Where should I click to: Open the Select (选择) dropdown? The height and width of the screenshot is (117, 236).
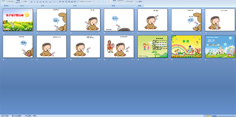coord(139,2)
